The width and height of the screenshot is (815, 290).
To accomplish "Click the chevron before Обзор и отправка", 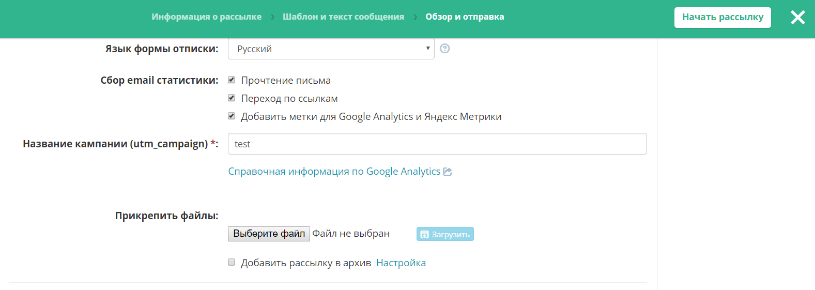I will (415, 17).
